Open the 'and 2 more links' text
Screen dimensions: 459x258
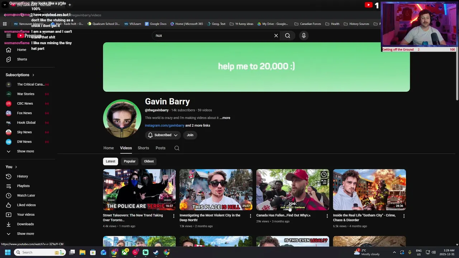[x=198, y=125]
